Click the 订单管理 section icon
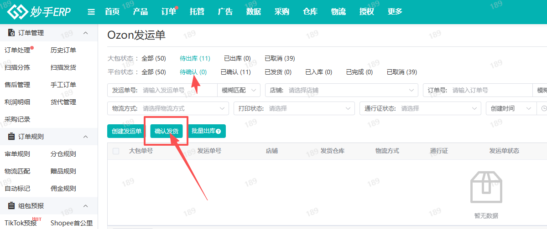 11,33
